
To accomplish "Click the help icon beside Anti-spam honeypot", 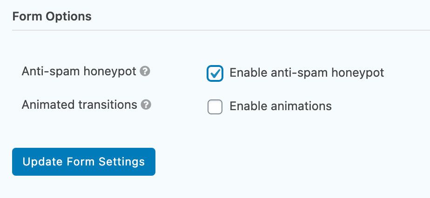I will tap(145, 72).
